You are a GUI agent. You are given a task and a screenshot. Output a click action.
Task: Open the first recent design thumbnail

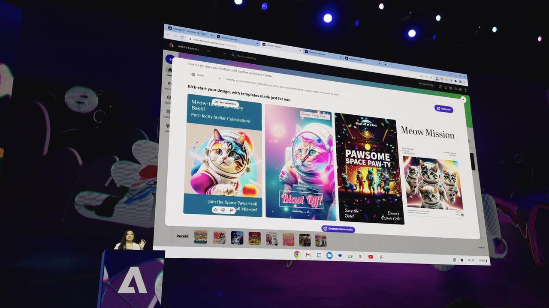click(x=200, y=236)
